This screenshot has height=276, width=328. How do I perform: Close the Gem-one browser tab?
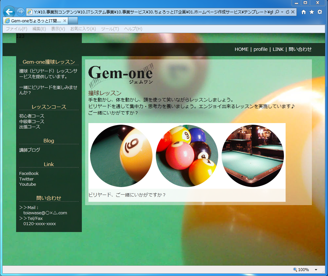65,21
